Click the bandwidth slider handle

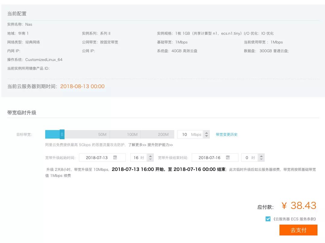tap(62, 134)
